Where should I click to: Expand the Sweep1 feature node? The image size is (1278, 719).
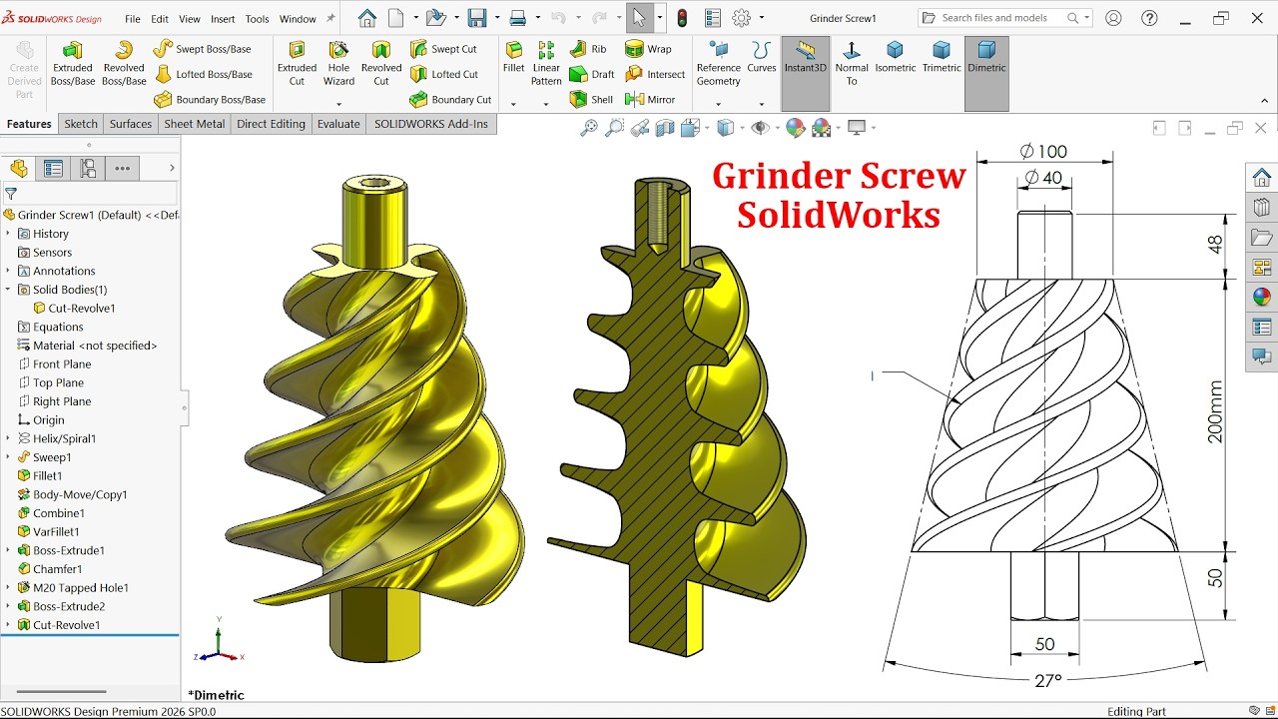click(8, 457)
